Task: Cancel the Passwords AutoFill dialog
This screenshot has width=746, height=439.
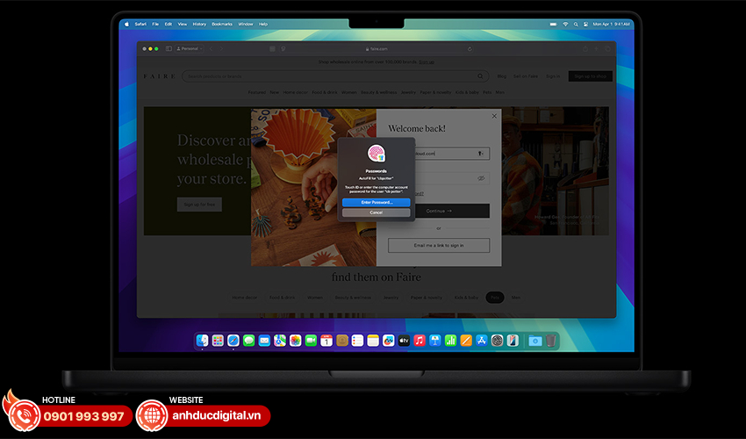Action: 376,212
